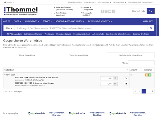The height and width of the screenshot is (118, 159).
Task: Open the BESTELLMÖGLICHKEITEN menu
Action: click(100, 21)
